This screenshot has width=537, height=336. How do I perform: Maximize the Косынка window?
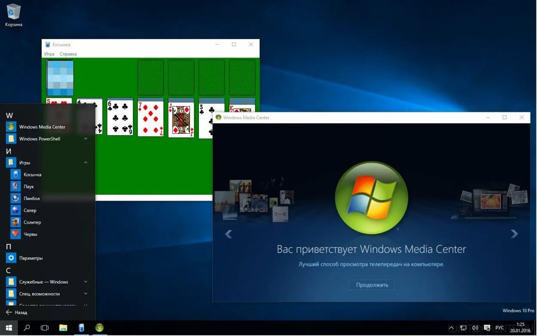pyautogui.click(x=234, y=44)
